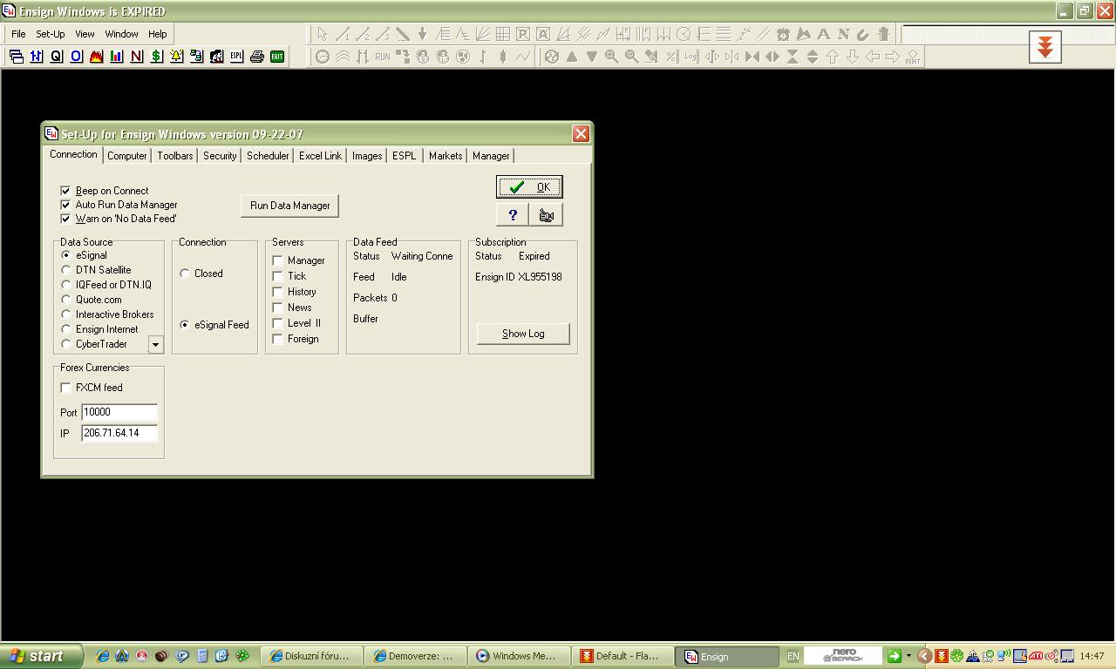Expand hidden system tray icons arrow
The width and height of the screenshot is (1116, 669).
pos(924,656)
